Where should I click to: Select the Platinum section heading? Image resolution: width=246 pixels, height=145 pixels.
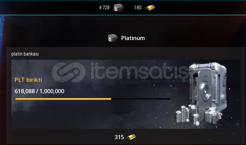pos(133,38)
